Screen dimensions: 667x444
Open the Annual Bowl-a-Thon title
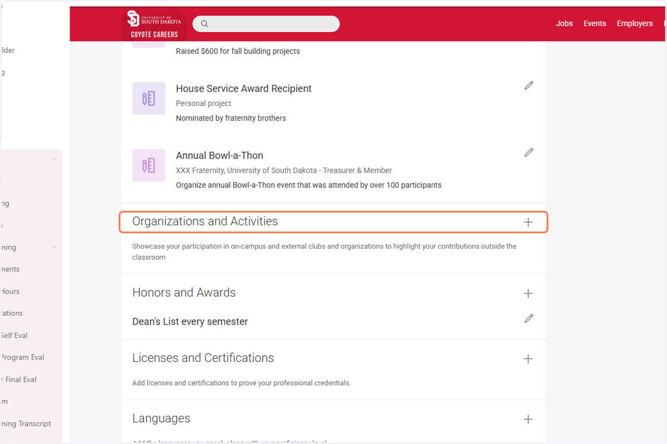(220, 155)
